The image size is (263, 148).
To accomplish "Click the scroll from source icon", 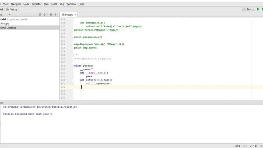I will 40,15.
